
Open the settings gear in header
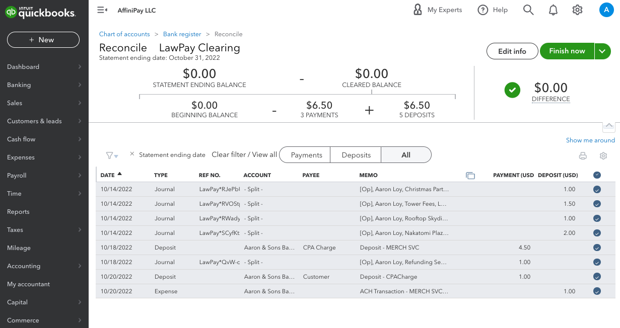tap(577, 10)
